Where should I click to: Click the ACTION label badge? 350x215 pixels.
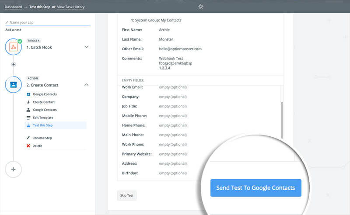coord(33,78)
